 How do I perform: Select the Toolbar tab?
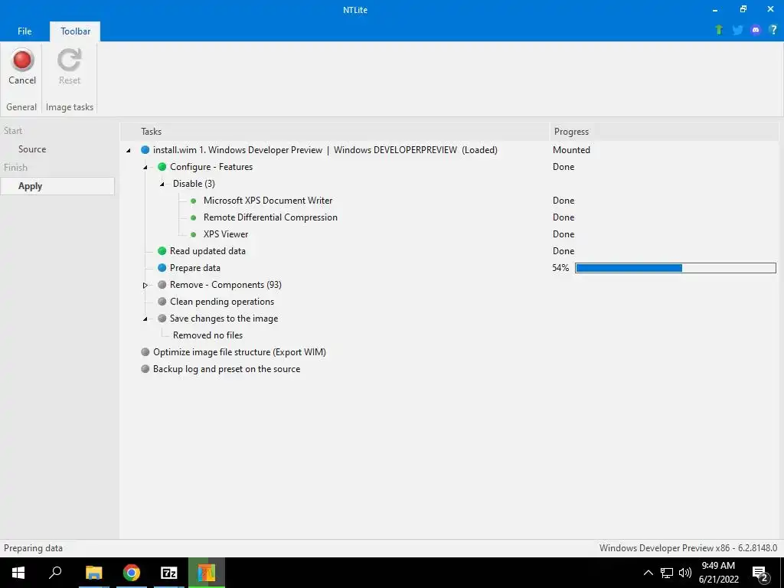(x=76, y=31)
